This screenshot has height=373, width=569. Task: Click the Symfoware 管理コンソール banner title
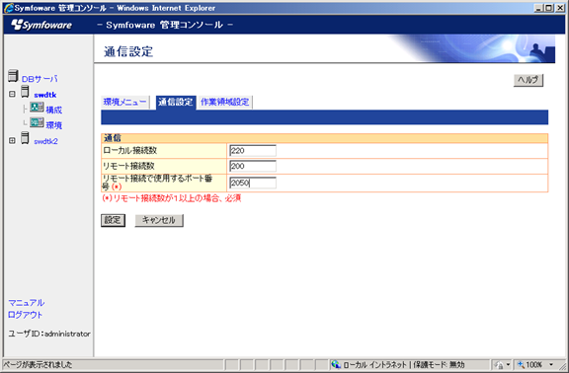click(x=165, y=25)
